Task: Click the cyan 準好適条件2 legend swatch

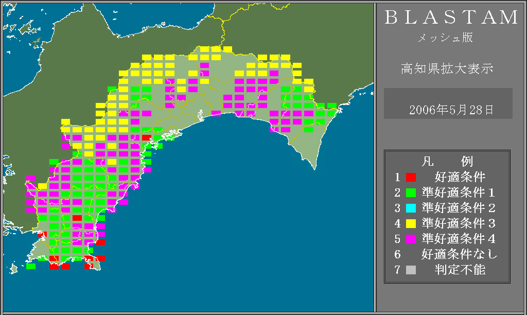Action: [411, 208]
